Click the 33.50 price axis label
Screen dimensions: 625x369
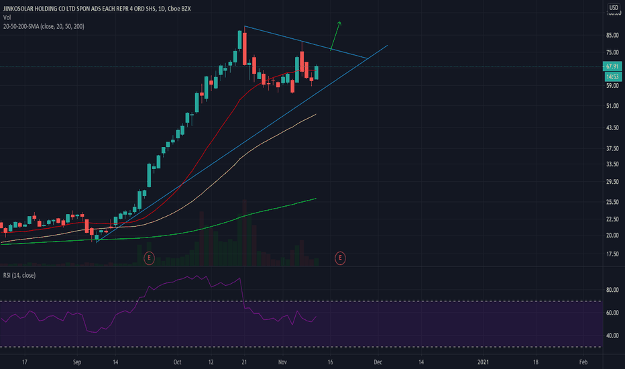612,164
